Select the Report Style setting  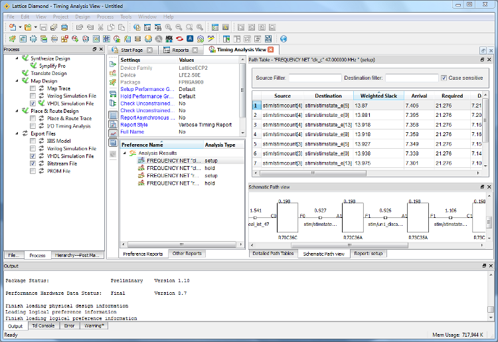pyautogui.click(x=134, y=125)
